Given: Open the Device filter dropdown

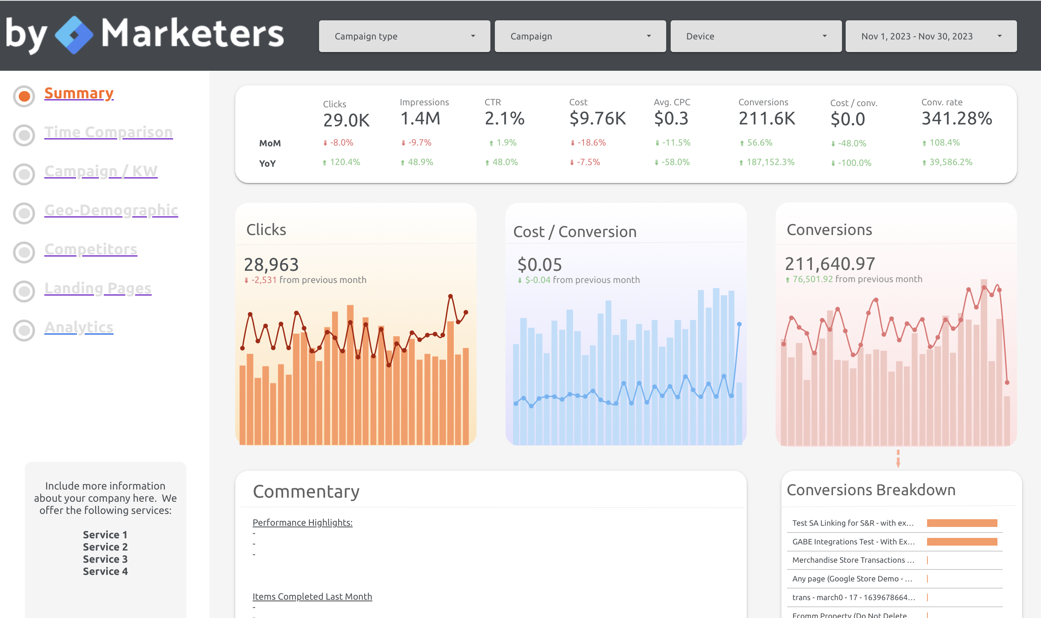Looking at the screenshot, I should click(x=756, y=36).
